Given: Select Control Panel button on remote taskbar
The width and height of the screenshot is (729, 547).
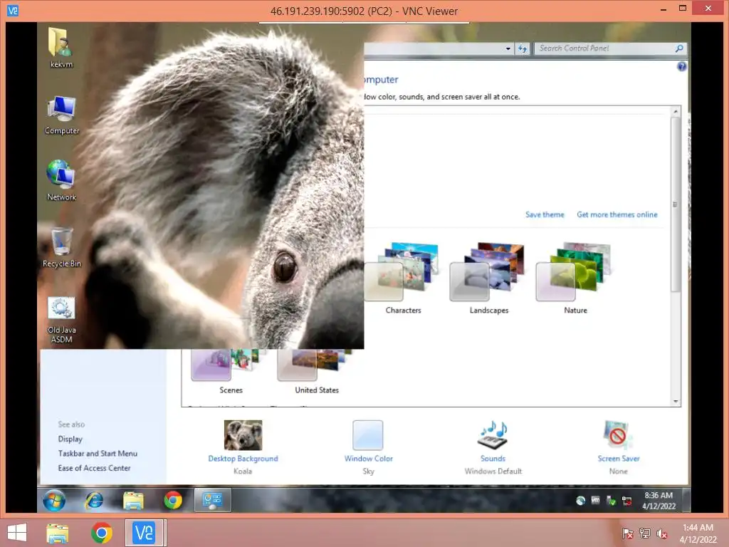Looking at the screenshot, I should point(212,500).
